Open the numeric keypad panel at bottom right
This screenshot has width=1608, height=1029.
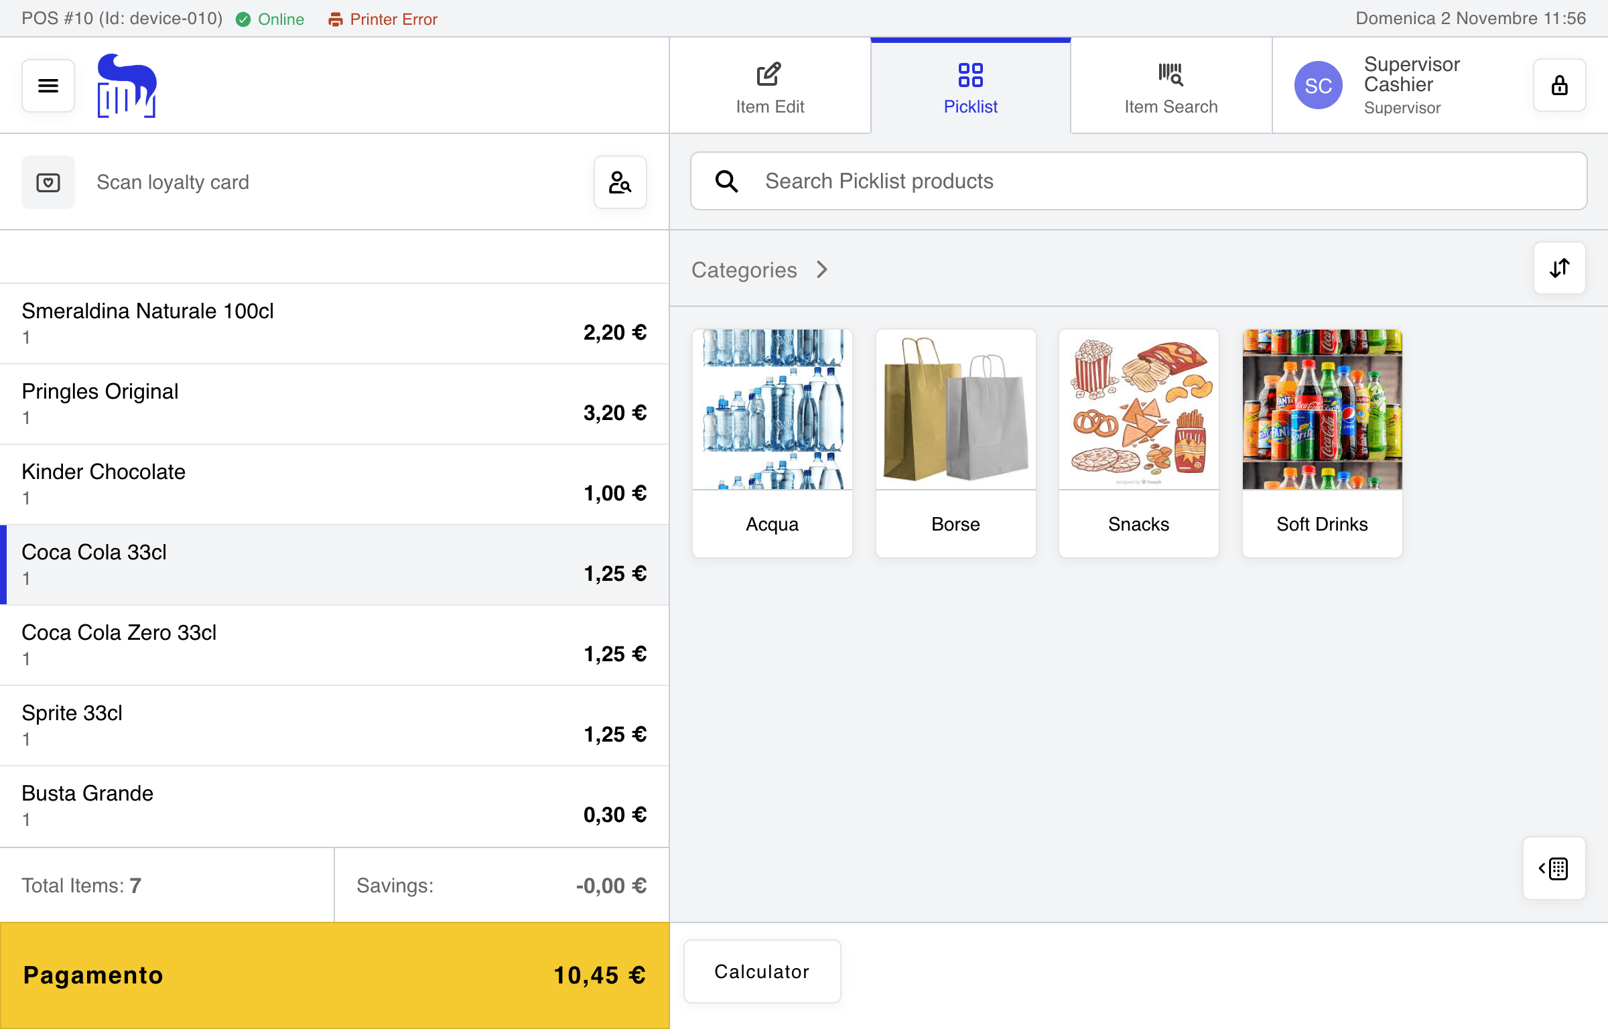(x=1554, y=869)
